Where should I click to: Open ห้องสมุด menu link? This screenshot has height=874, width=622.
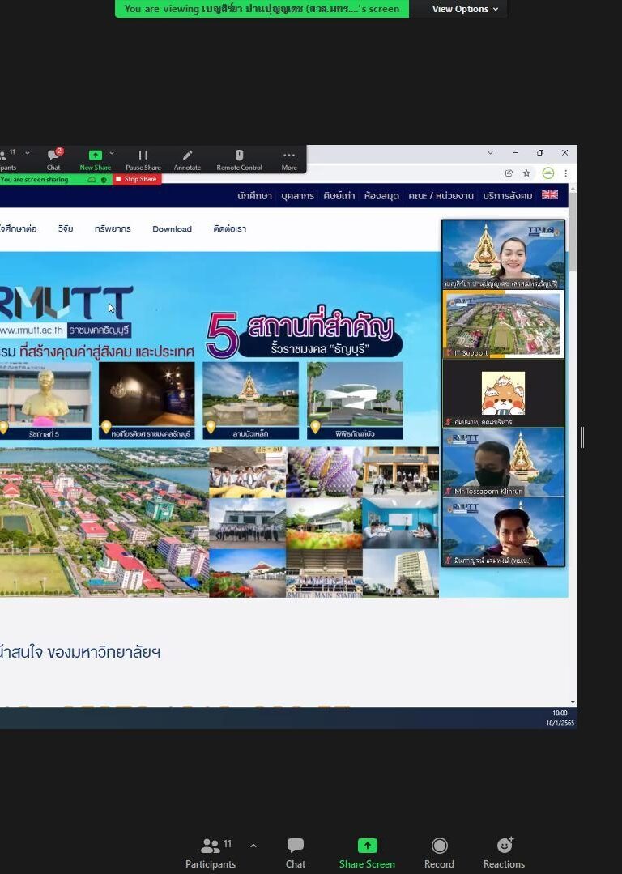pos(381,196)
